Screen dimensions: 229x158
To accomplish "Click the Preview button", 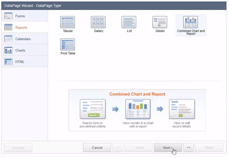I will (18, 148).
